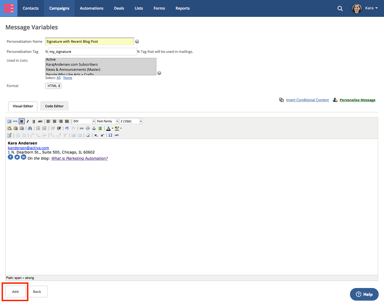This screenshot has width=384, height=303.
Task: Click the Personalization Tag input field
Action: [x=92, y=52]
